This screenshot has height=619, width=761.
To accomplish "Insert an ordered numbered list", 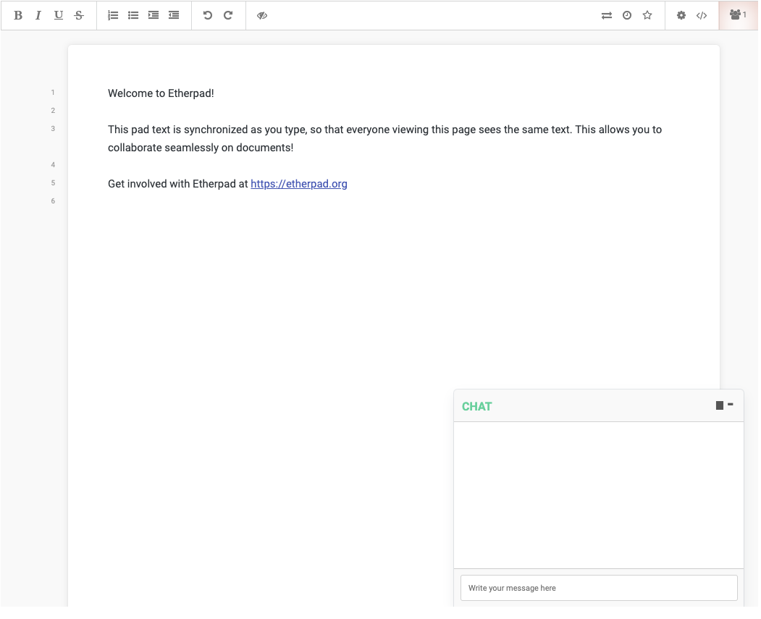I will coord(113,15).
